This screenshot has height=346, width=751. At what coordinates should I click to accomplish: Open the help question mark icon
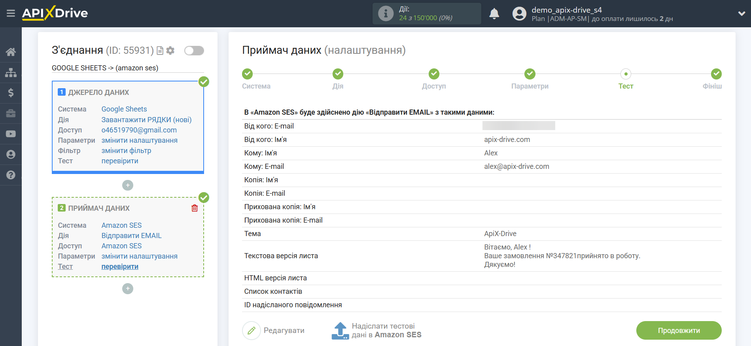(x=11, y=175)
